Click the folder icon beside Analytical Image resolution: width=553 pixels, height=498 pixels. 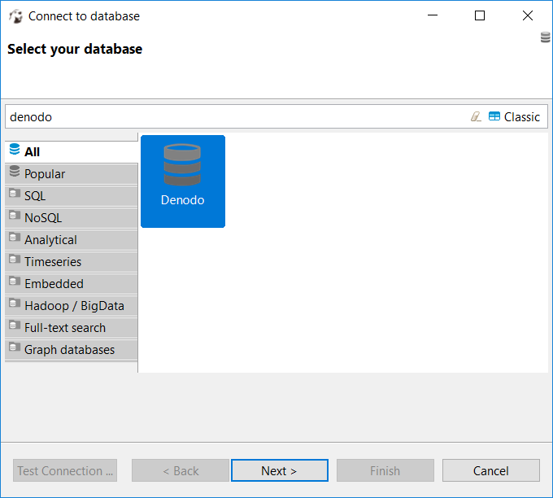pyautogui.click(x=15, y=237)
